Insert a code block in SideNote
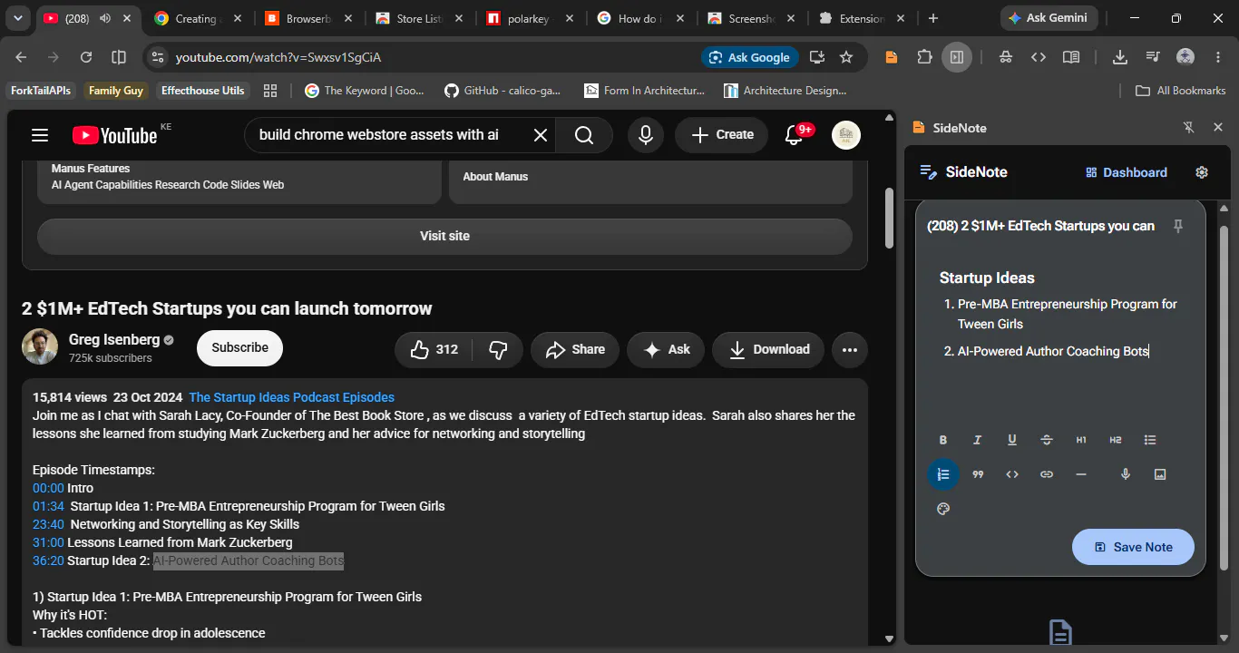Viewport: 1239px width, 653px height. (1012, 474)
